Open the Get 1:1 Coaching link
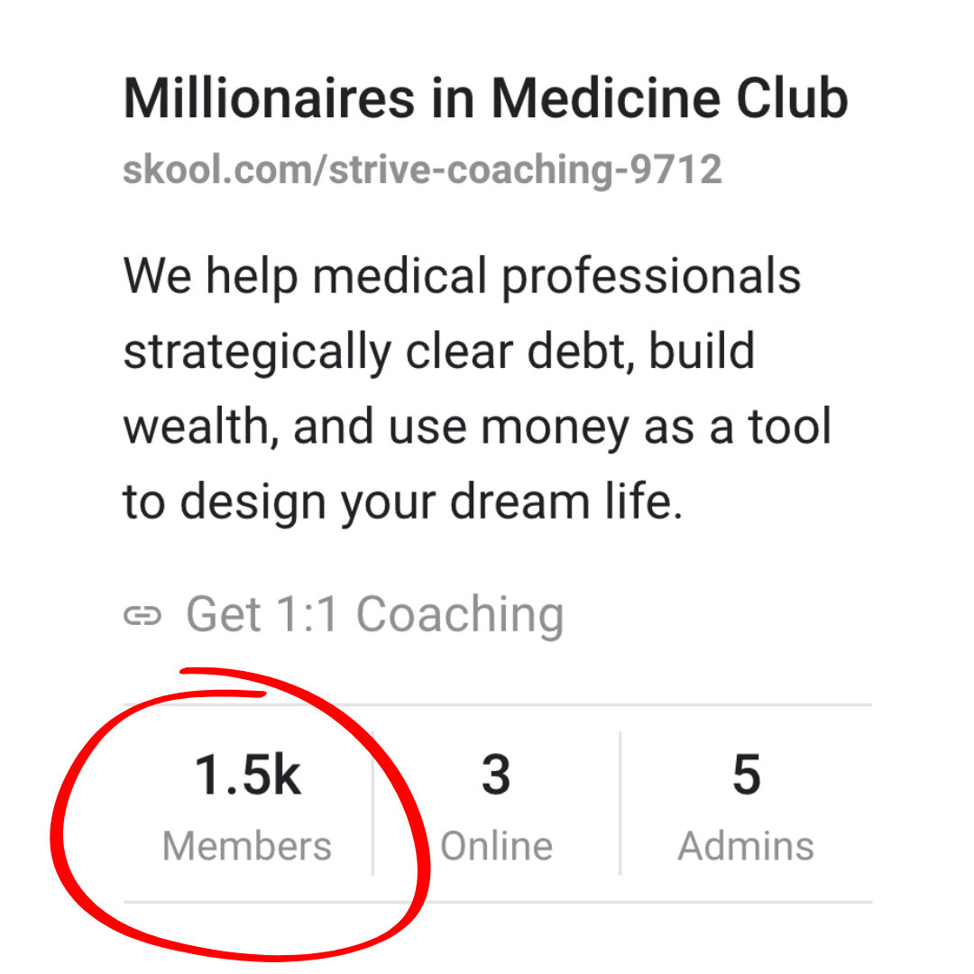The width and height of the screenshot is (974, 974). 374,614
